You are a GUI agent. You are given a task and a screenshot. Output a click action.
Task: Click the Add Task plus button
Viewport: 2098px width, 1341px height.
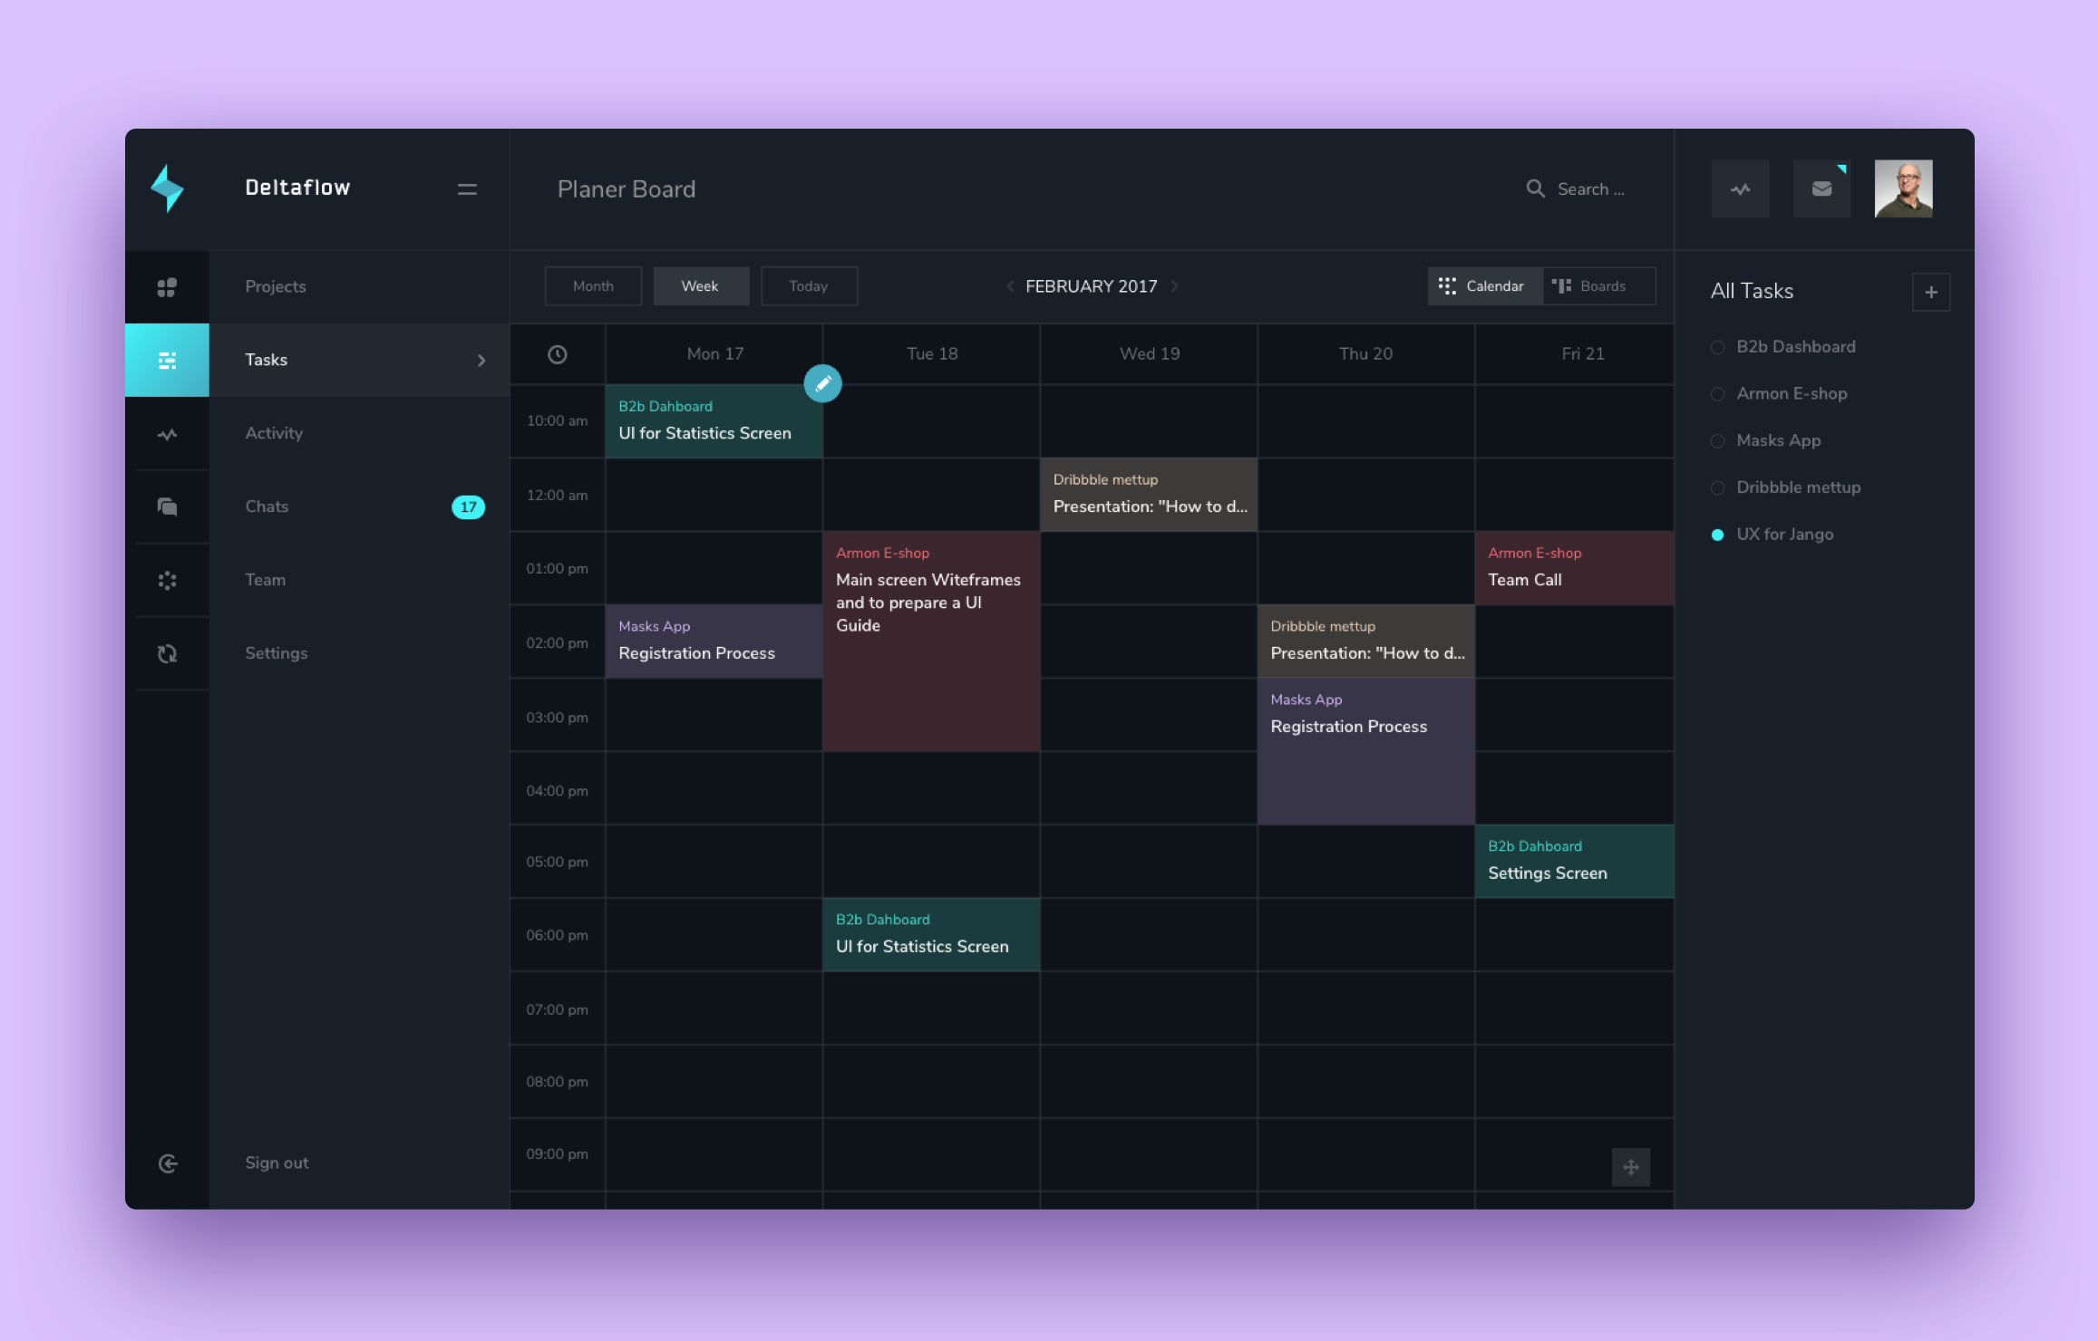[1931, 292]
